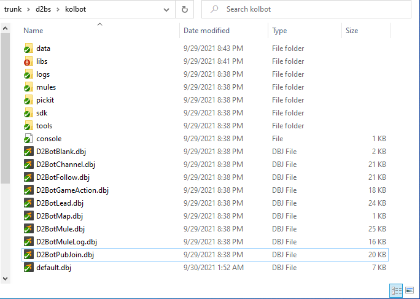Screen dimensions: 420x299
Task: Click the D2BotMuleLog.dbj file icon
Action: (28, 241)
